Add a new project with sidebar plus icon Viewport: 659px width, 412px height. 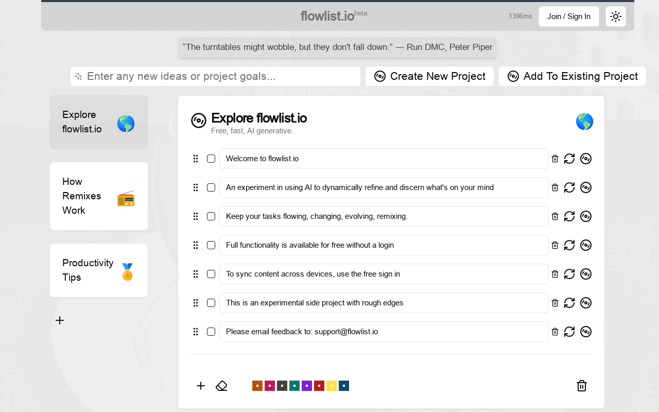point(60,320)
